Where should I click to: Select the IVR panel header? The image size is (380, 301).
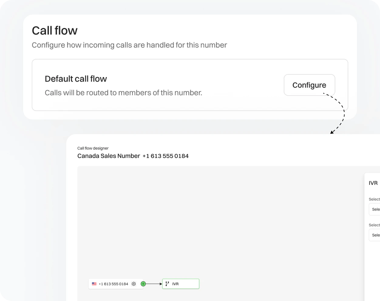pos(373,183)
